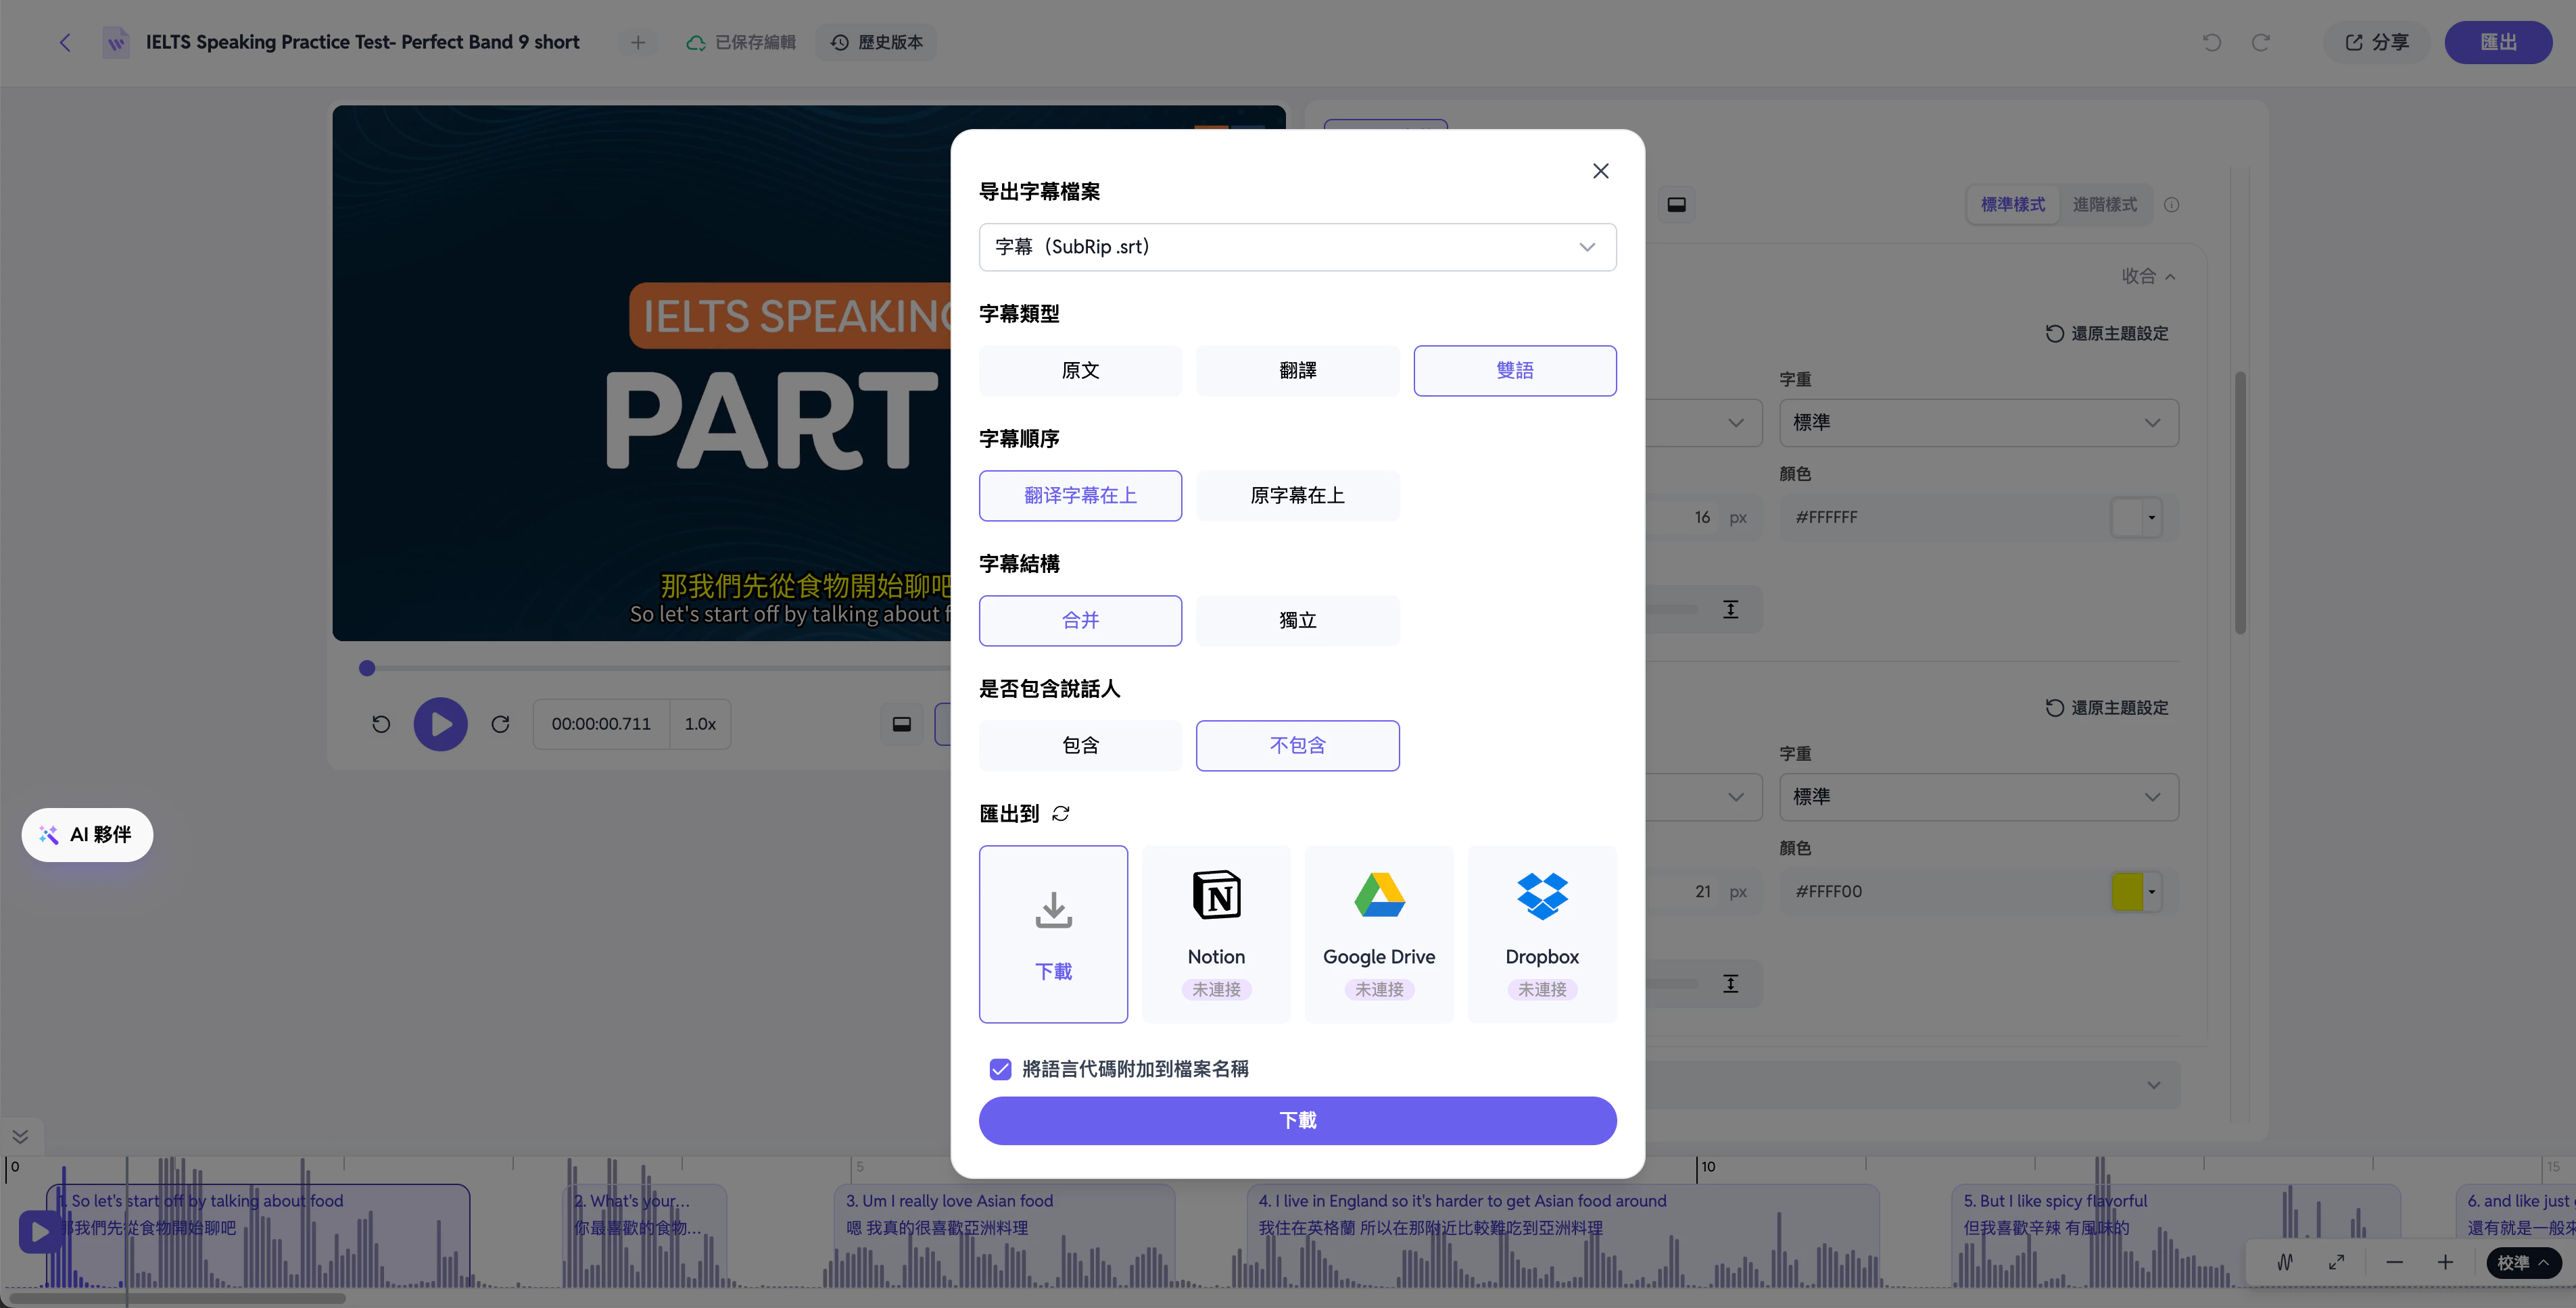Click the 分享 share button
This screenshot has height=1308, width=2576.
[x=2376, y=42]
